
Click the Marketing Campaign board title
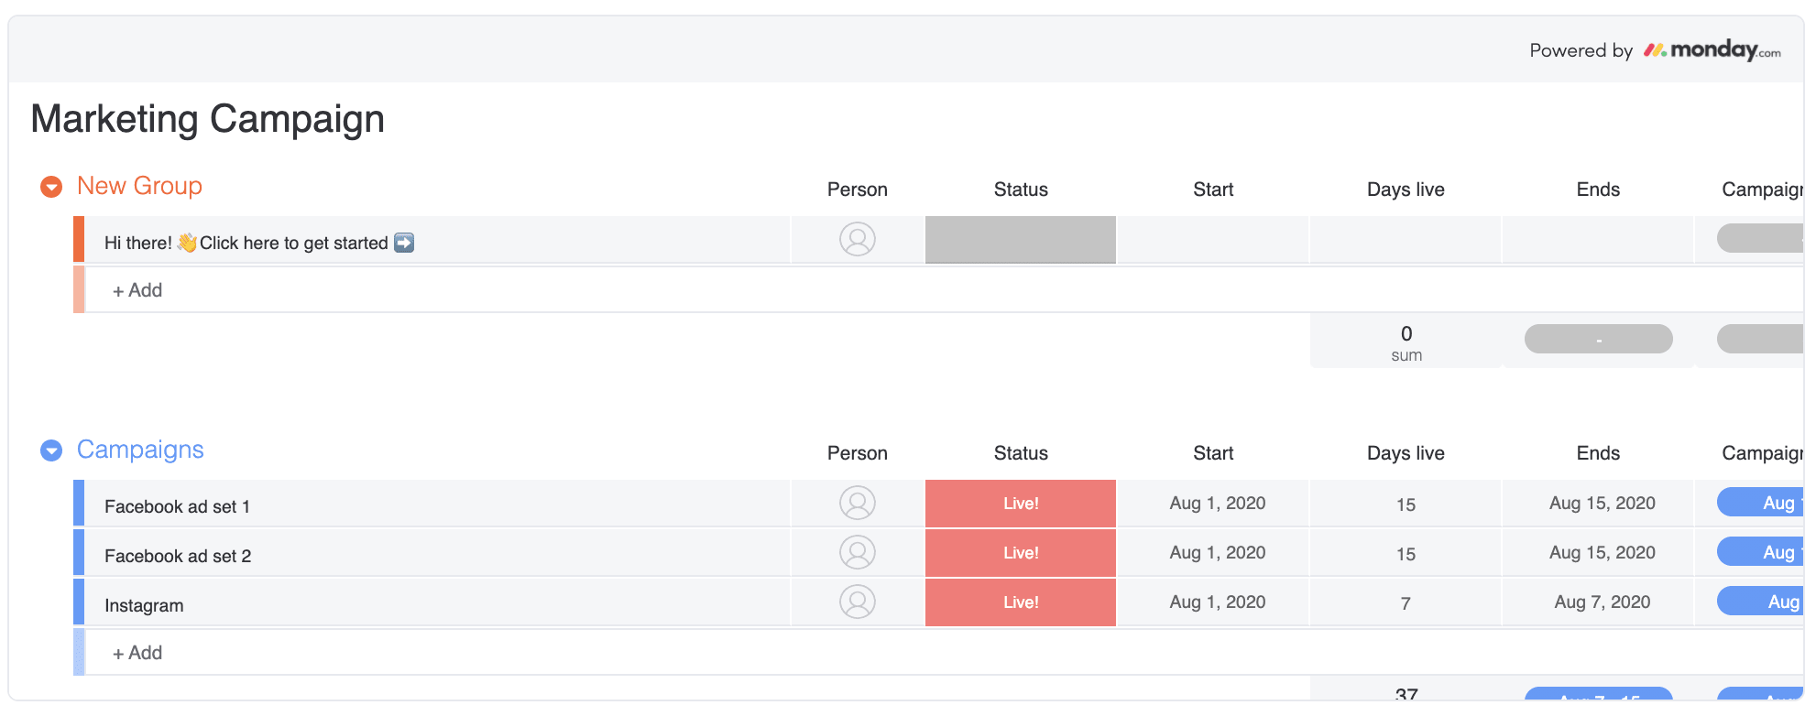pyautogui.click(x=208, y=119)
